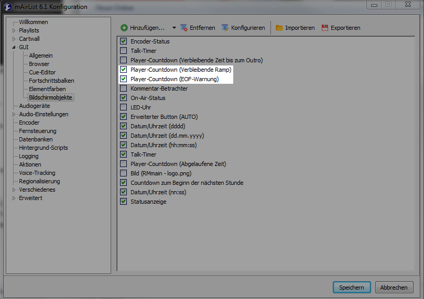The image size is (424, 299).
Task: Toggle Datum/Uhrzeit (hh:mm:ss) checkbox
Action: pos(124,145)
